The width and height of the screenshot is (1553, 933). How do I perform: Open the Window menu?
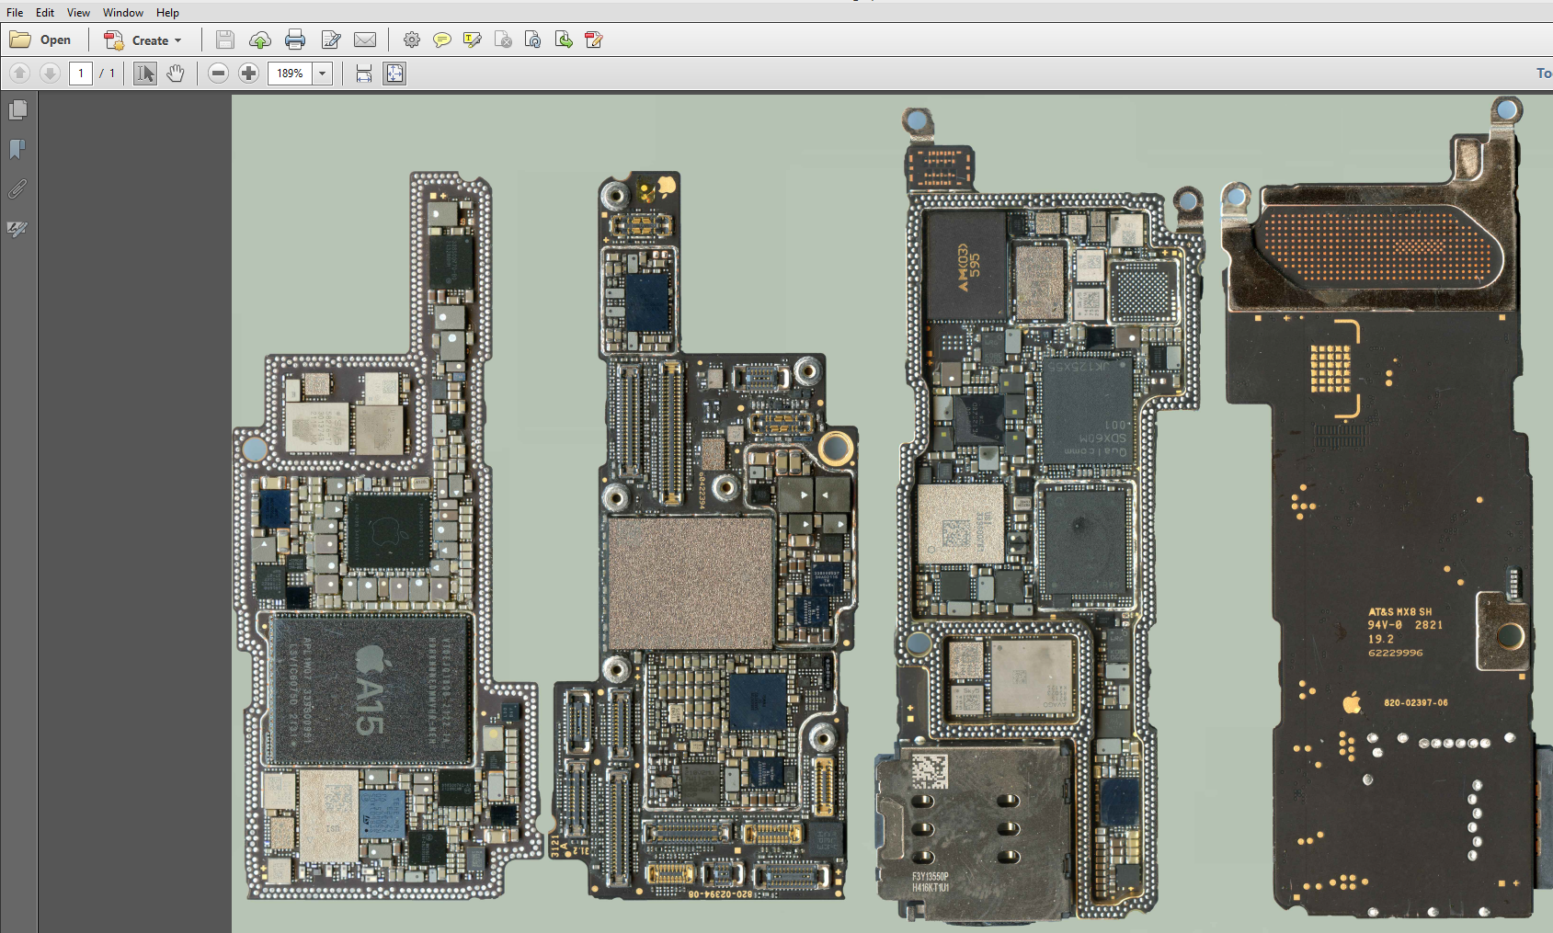(x=122, y=12)
